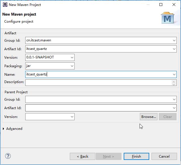Click the help question mark icon

pos(8,156)
